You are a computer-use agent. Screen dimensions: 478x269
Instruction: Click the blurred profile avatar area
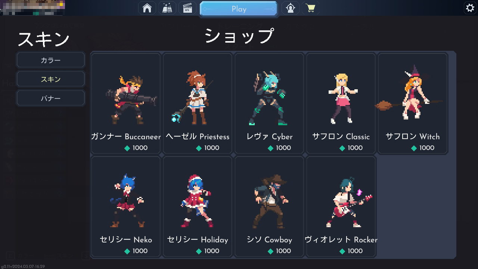(33, 7)
